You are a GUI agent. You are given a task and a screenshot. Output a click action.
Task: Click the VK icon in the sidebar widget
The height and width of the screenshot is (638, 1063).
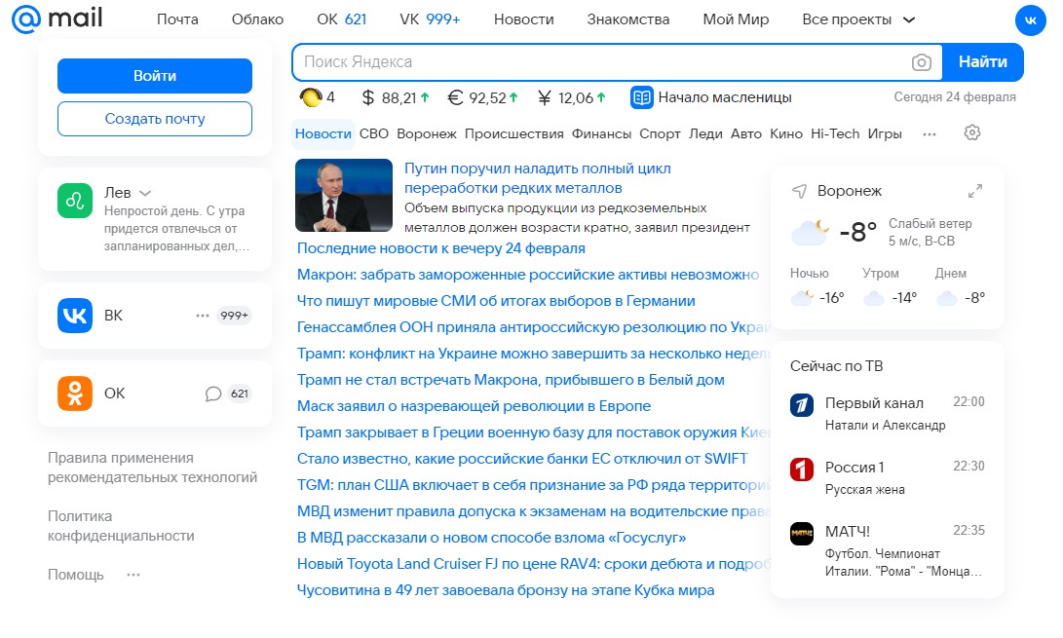pyautogui.click(x=73, y=315)
